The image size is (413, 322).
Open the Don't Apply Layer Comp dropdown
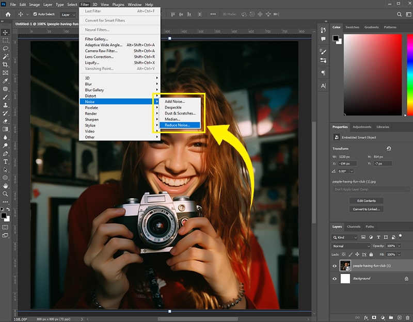(x=371, y=189)
